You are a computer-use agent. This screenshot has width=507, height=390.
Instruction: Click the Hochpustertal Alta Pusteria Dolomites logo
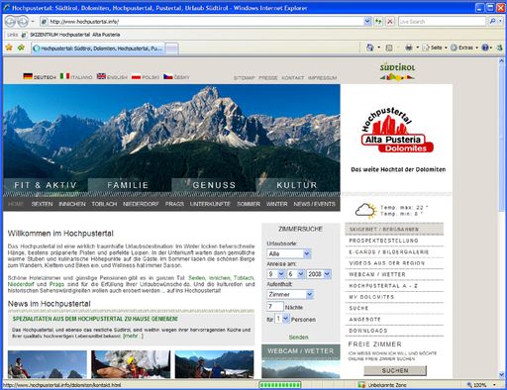[x=397, y=131]
